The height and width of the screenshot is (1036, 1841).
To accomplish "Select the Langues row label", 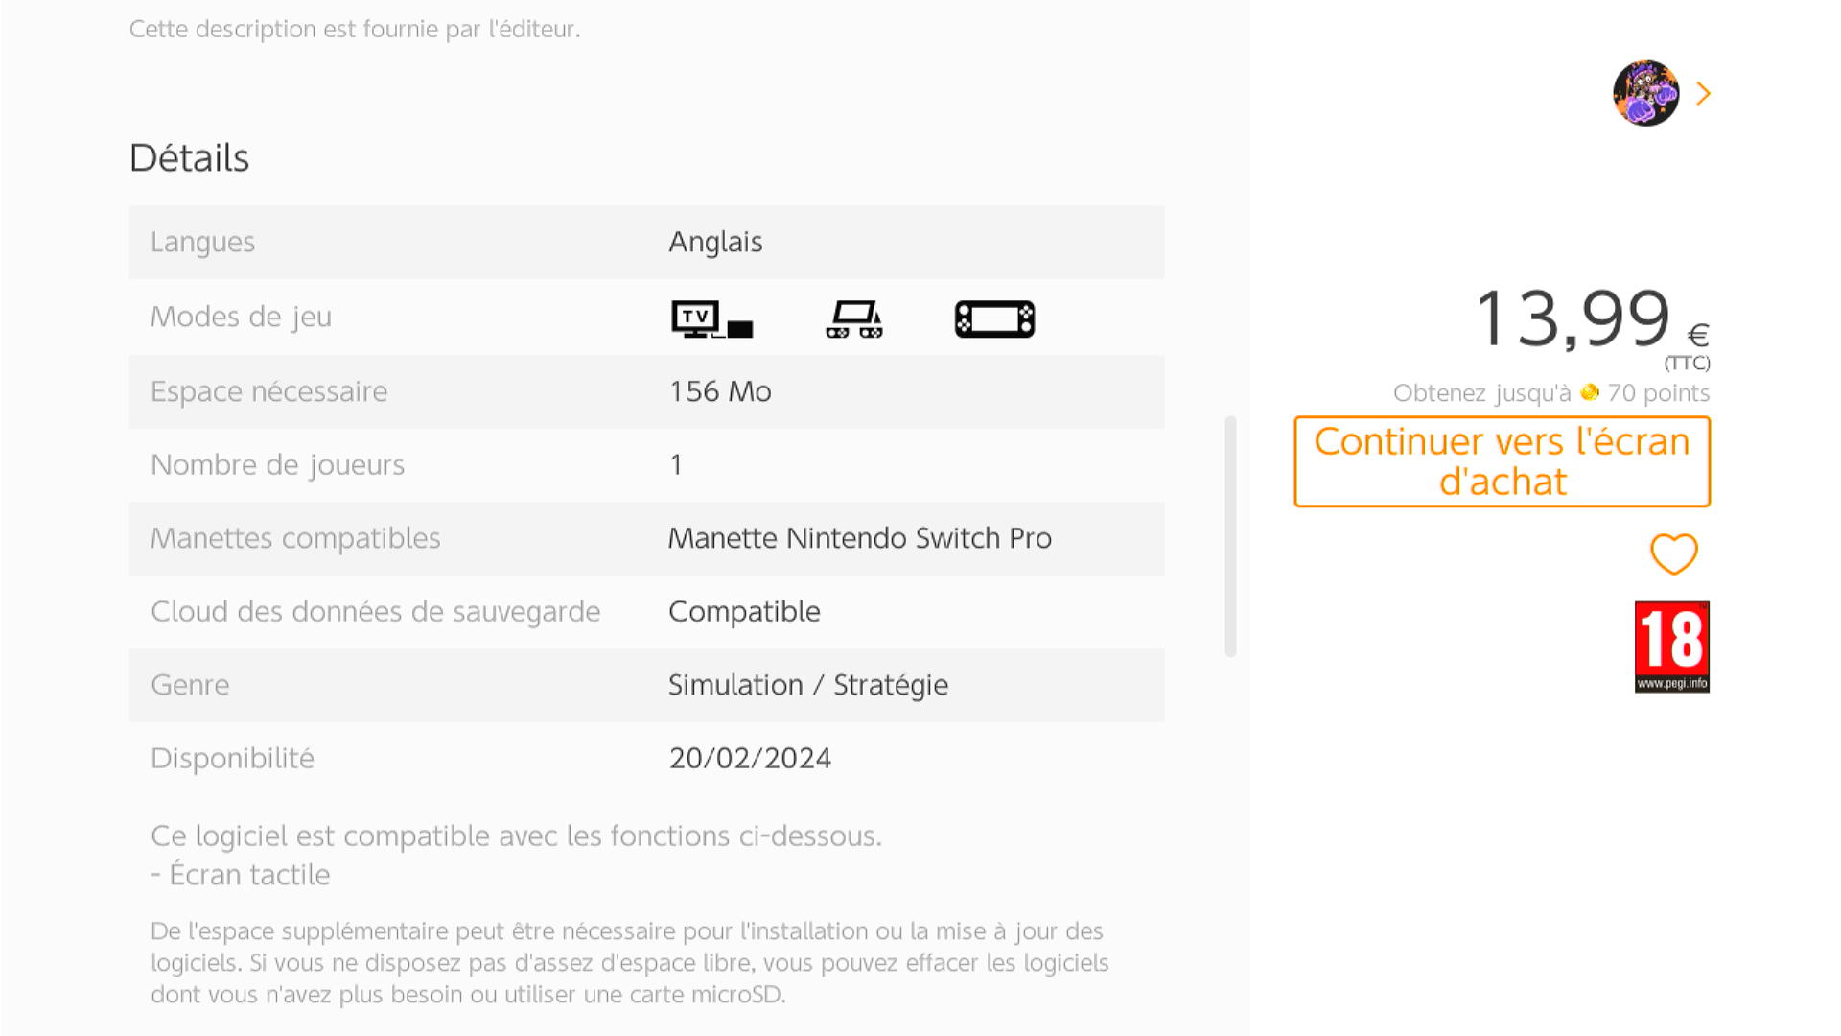I will [x=202, y=242].
